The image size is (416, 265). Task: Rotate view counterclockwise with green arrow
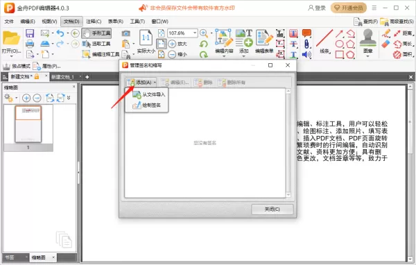204,44
